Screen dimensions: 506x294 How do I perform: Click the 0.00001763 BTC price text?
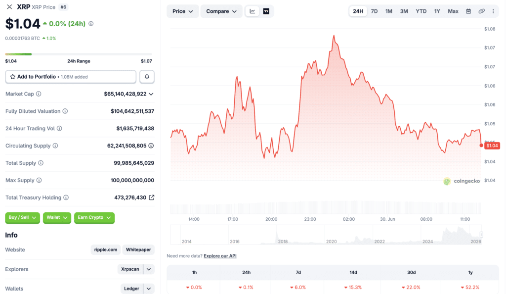click(x=23, y=38)
